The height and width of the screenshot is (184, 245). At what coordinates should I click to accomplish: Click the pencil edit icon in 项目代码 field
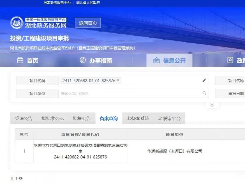(204, 80)
